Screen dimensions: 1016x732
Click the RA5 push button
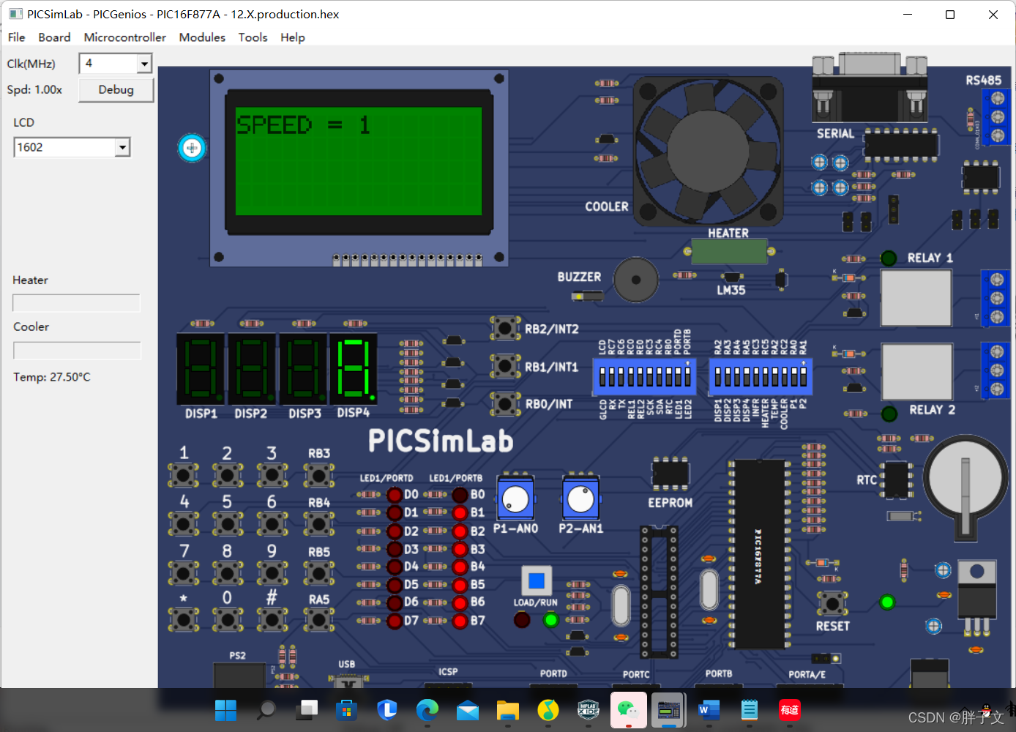point(319,620)
